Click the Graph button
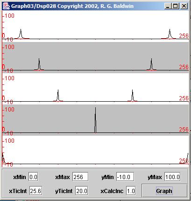191x201 pixels. (164, 191)
